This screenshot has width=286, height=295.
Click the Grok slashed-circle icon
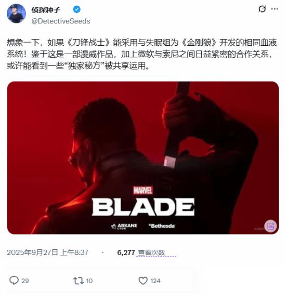(262, 9)
